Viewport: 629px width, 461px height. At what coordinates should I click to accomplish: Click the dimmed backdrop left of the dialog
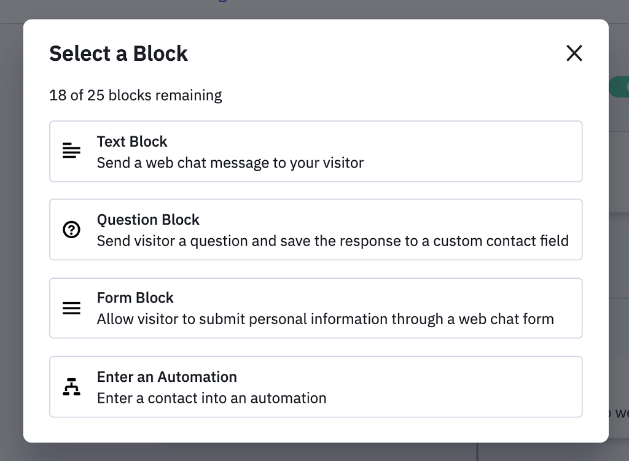click(11, 246)
